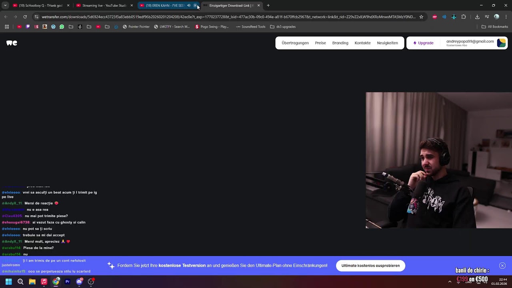Open Windows taskbar Search
Screen dimensions: 512x288
pos(20,282)
